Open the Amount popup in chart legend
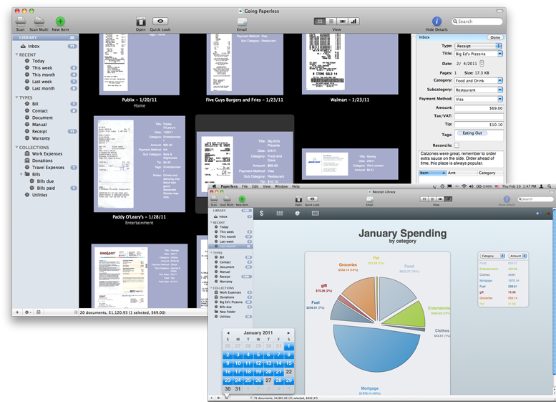556x402 pixels. [x=517, y=256]
